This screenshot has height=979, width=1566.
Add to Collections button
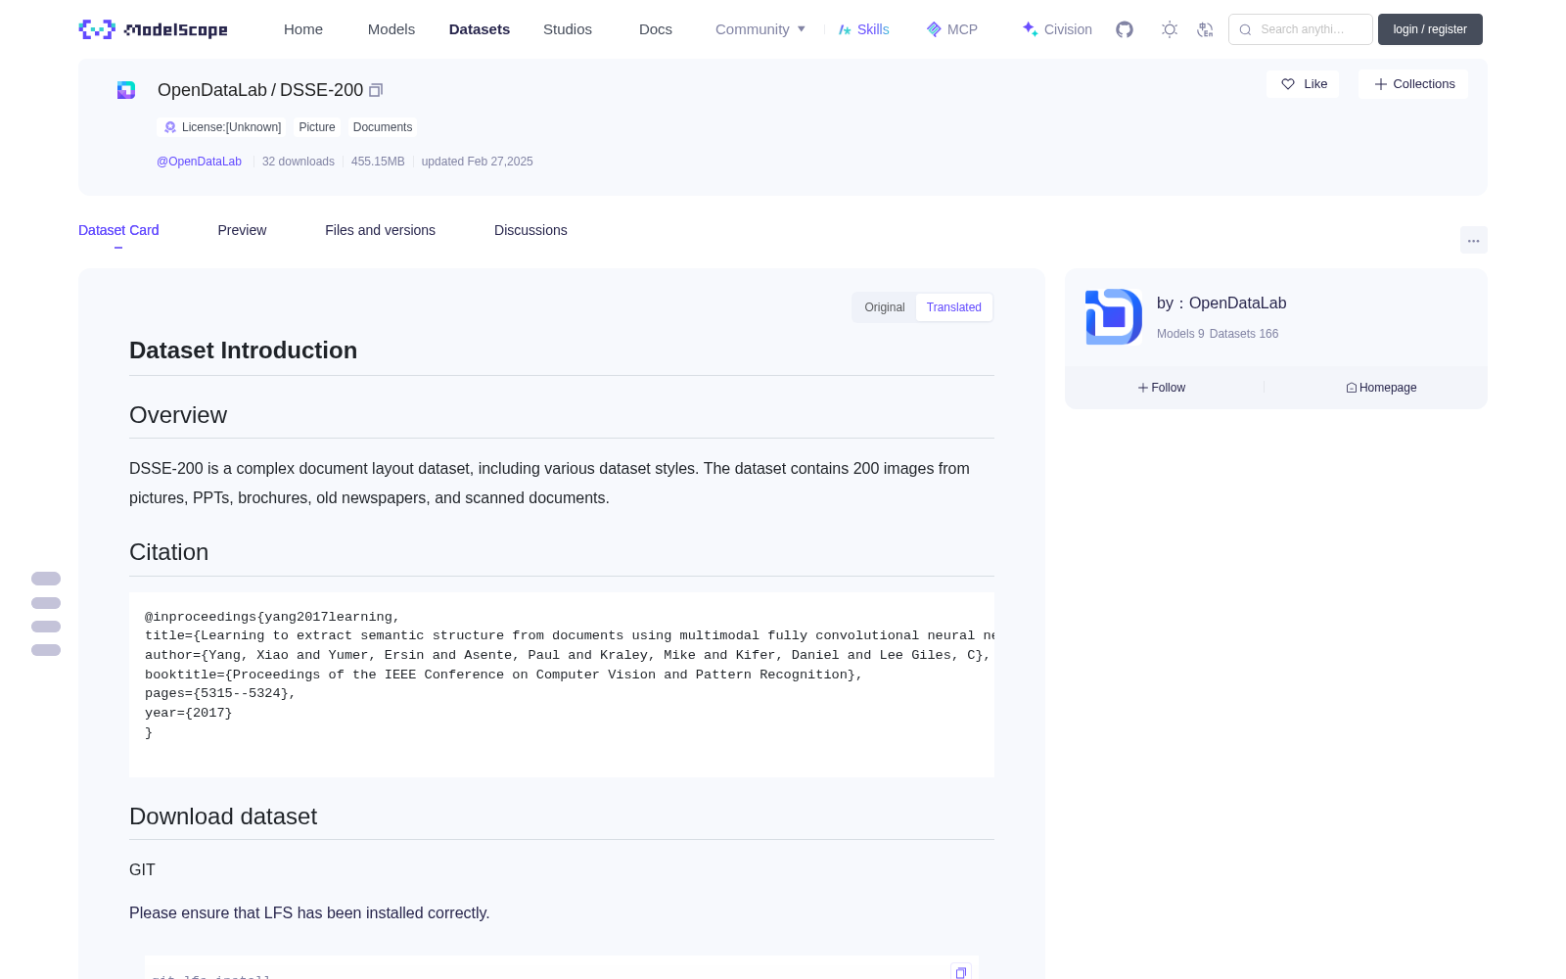(x=1413, y=84)
